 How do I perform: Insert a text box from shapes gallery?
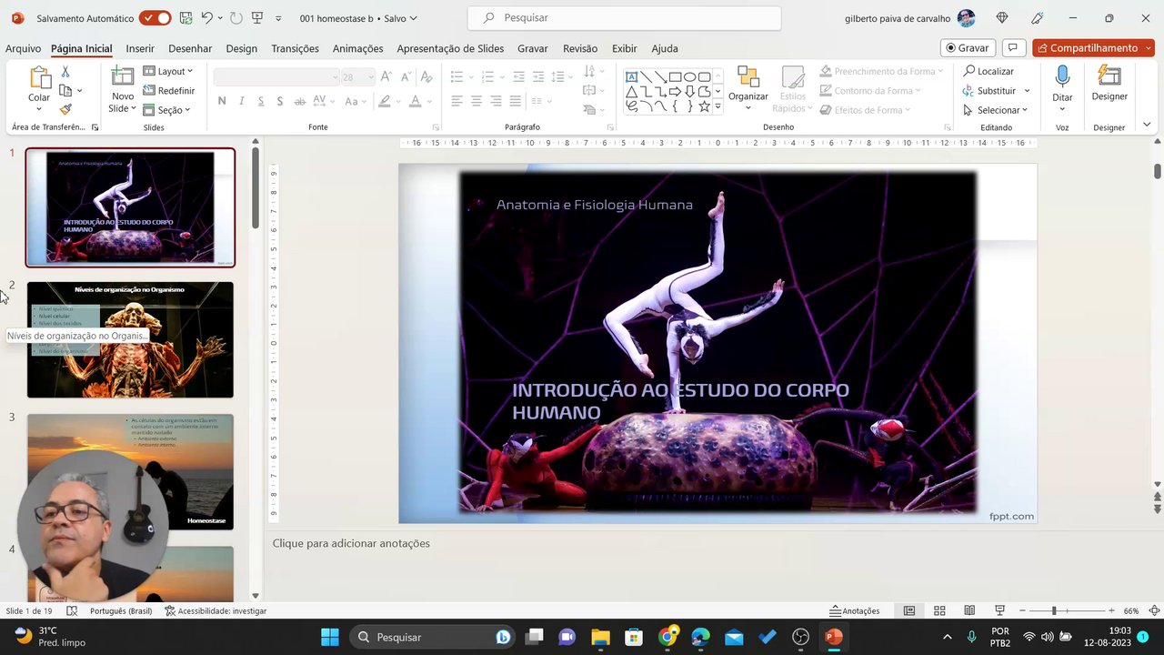(631, 77)
